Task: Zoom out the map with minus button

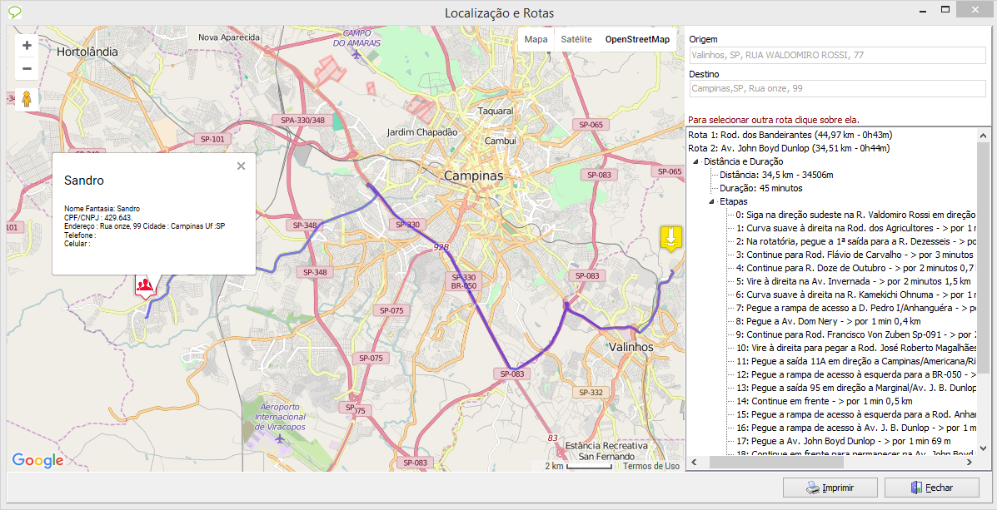Action: click(x=27, y=69)
